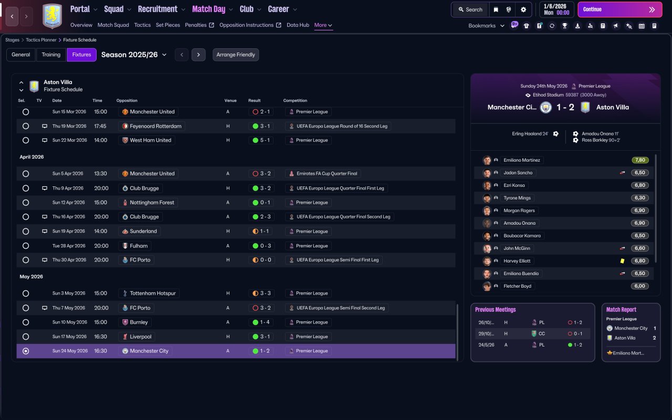Viewport: 672px width, 420px height.
Task: Click the Aston Villa club crest in the header
Action: tap(52, 16)
